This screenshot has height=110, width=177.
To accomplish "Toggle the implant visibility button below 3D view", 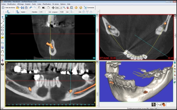I will 164,105.
